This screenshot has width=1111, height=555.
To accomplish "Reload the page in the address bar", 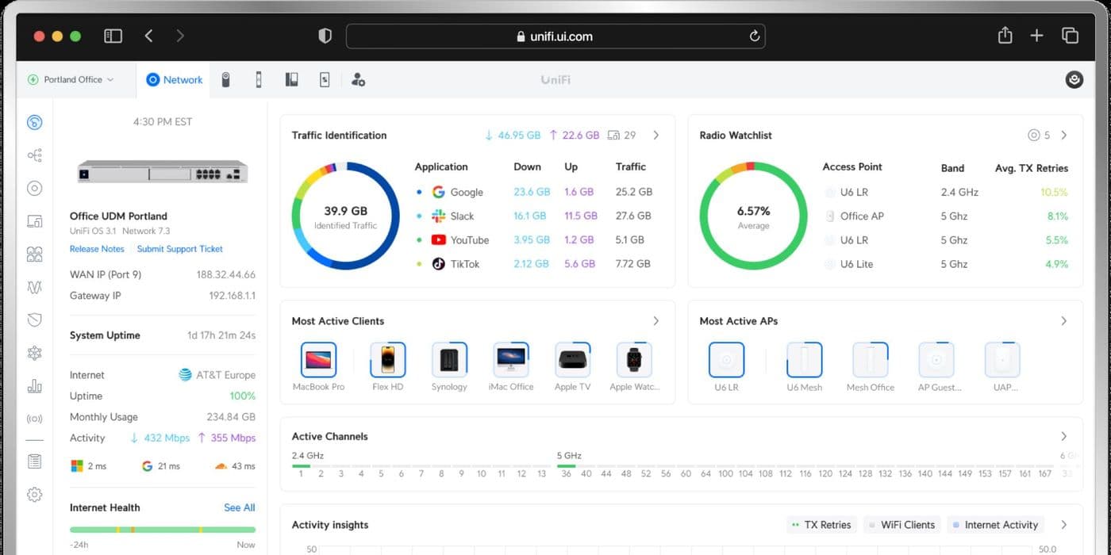I will [x=754, y=36].
